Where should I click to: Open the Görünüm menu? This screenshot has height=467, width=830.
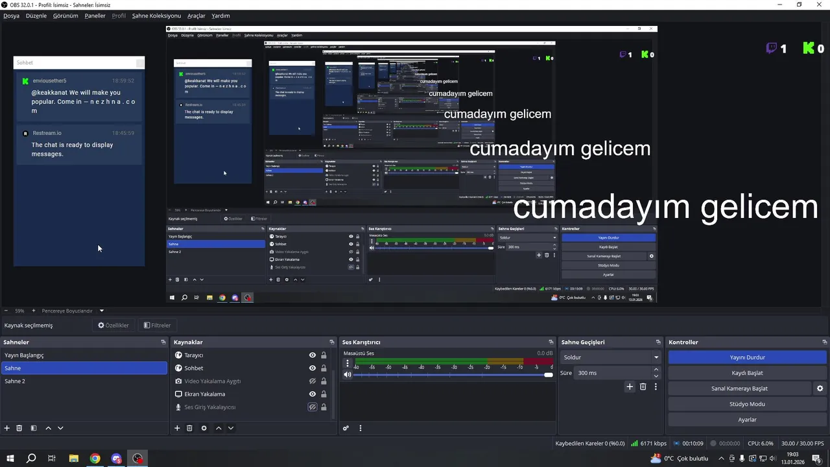coord(65,16)
